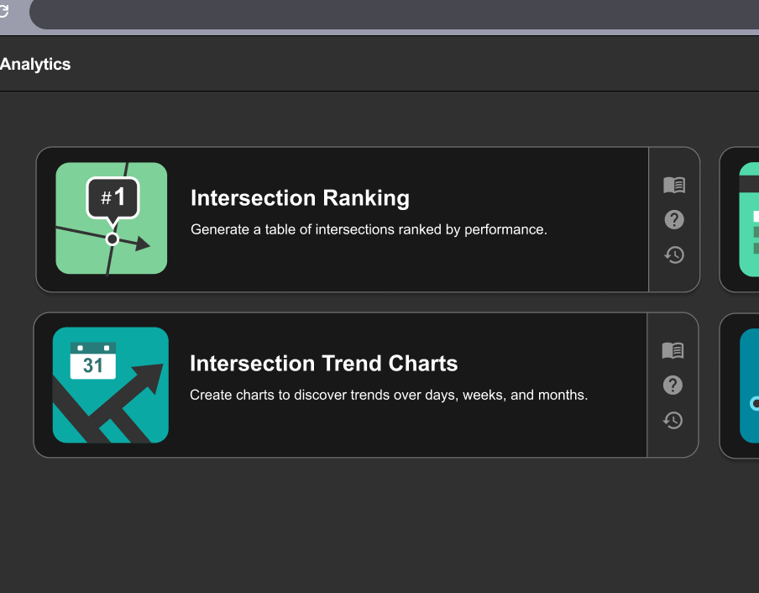Click the "#1" speech bubble in Ranking icon
Screen dimensions: 759x593
(x=113, y=198)
